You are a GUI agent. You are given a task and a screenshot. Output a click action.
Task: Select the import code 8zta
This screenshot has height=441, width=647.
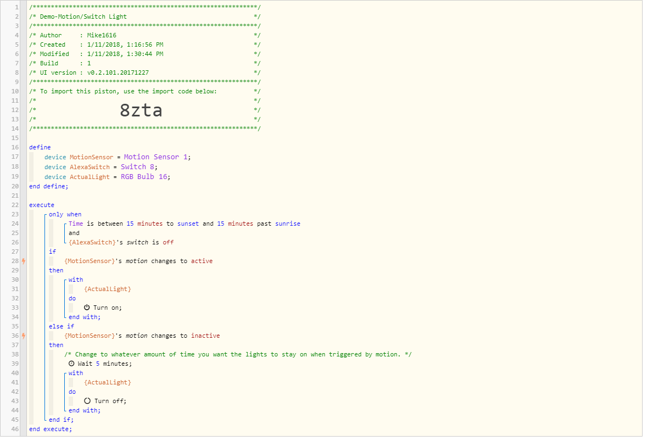(141, 110)
